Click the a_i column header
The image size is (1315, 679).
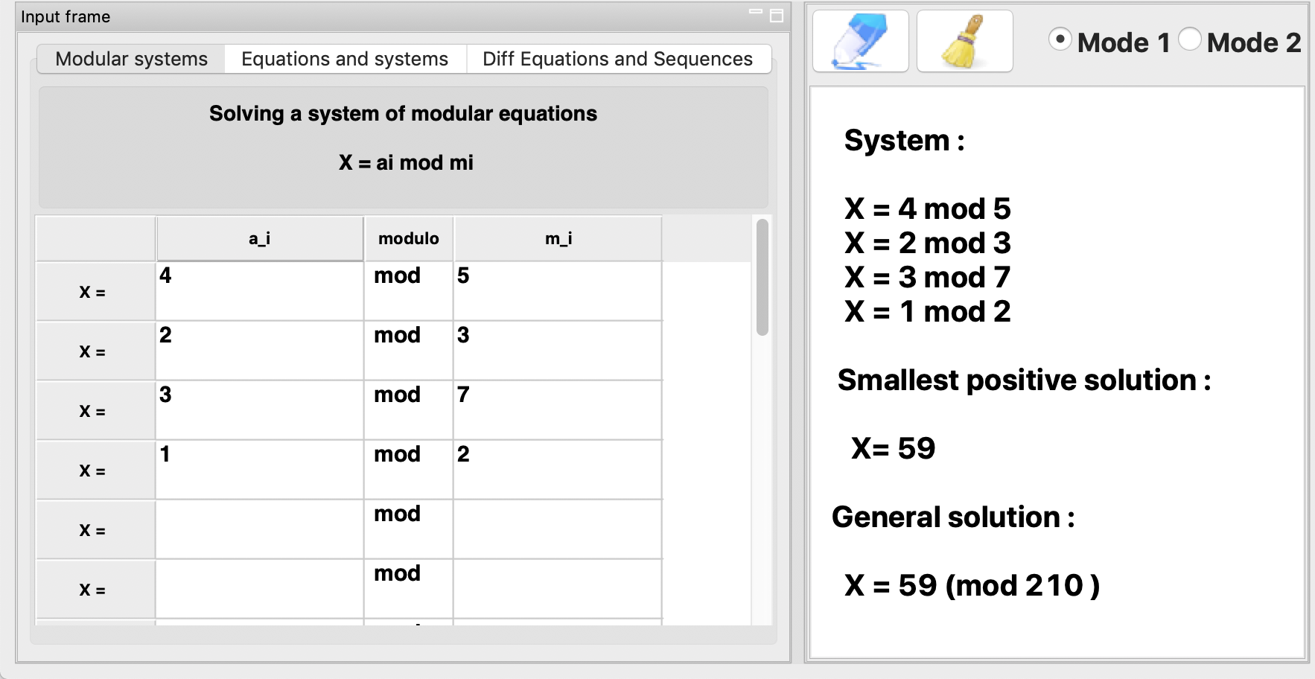[259, 238]
